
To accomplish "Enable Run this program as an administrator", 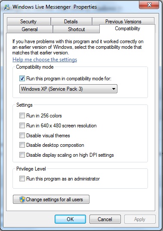I will coord(22,179).
